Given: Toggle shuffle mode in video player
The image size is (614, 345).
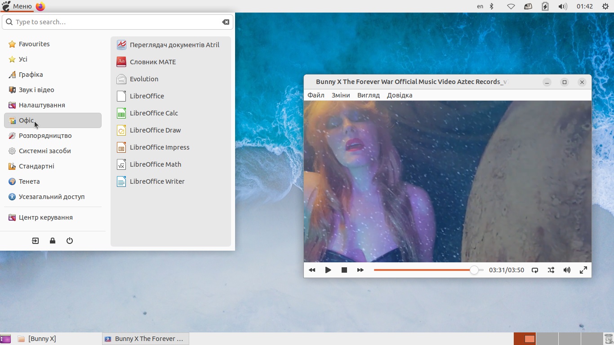Looking at the screenshot, I should 551,270.
